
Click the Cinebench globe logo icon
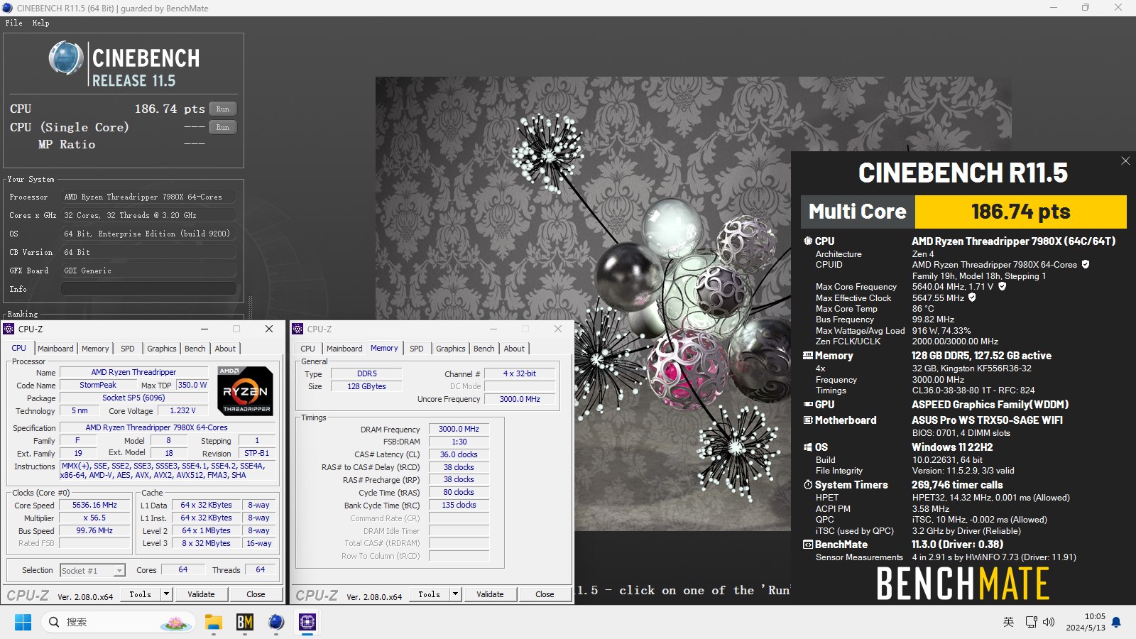66,58
